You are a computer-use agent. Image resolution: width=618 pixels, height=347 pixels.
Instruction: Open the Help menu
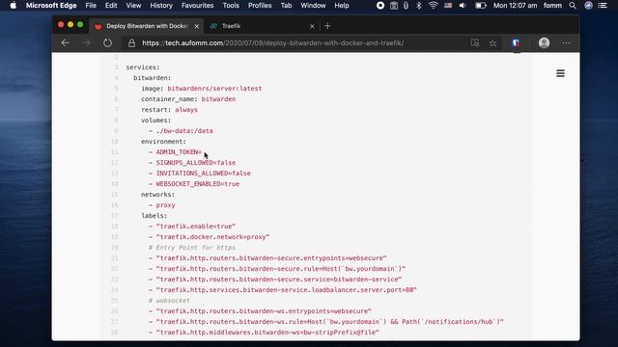click(x=341, y=6)
